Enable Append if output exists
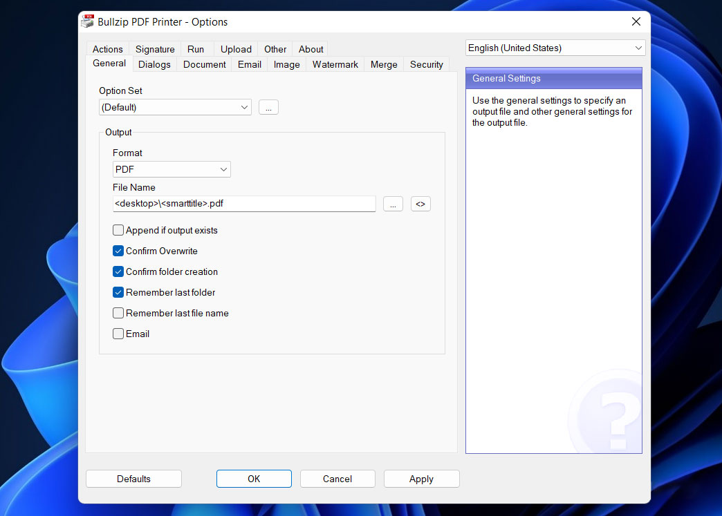Image resolution: width=722 pixels, height=516 pixels. [118, 230]
